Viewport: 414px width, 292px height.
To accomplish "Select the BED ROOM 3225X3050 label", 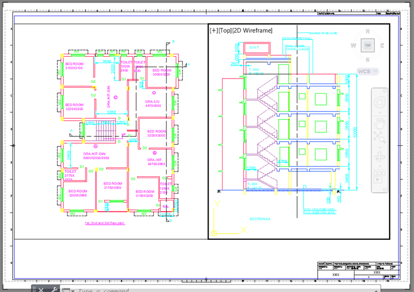I will [x=157, y=133].
